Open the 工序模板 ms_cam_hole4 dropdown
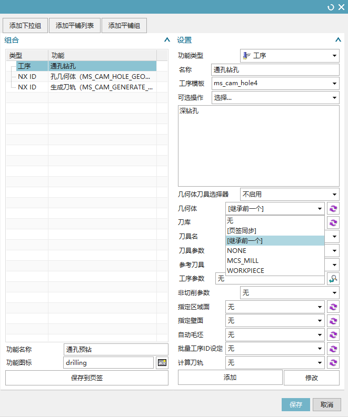This screenshot has height=417, width=348. (275, 83)
